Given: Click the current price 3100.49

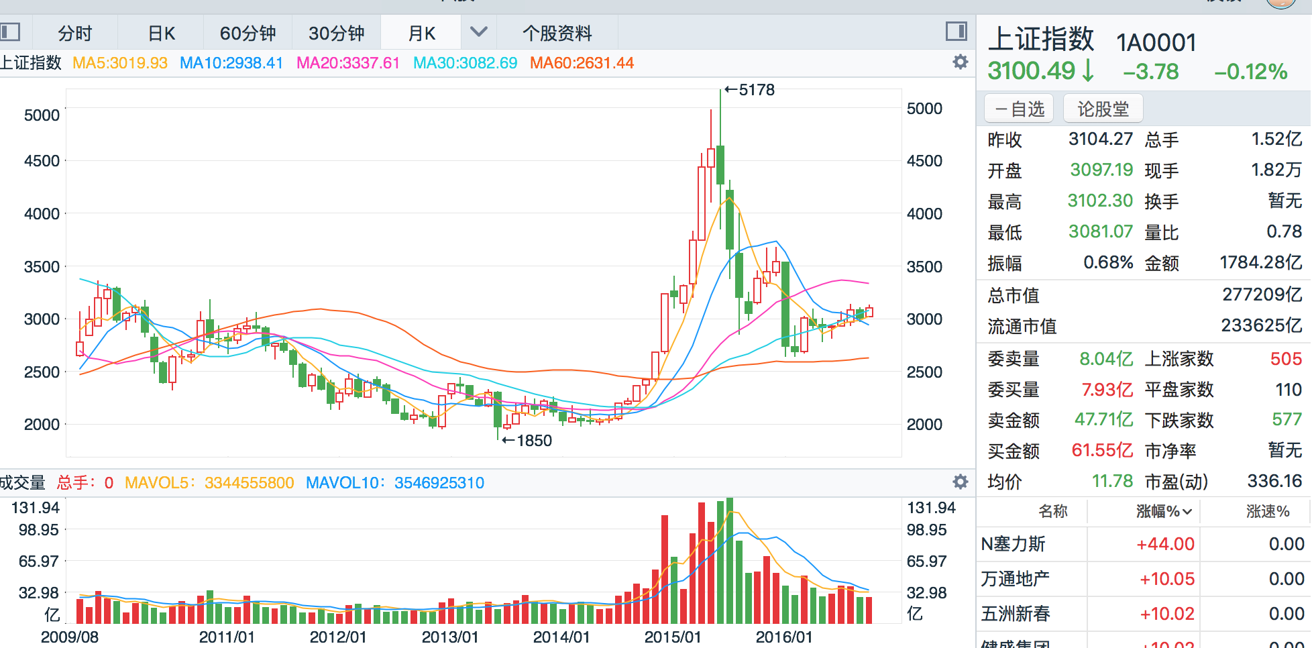Looking at the screenshot, I should pyautogui.click(x=1031, y=70).
